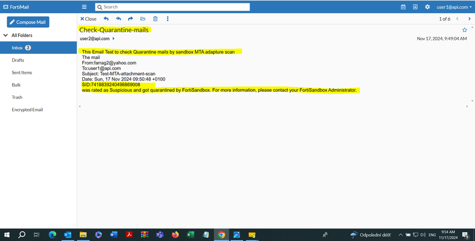Open Excel from the taskbar
Image resolution: width=475 pixels, height=241 pixels.
point(191,235)
